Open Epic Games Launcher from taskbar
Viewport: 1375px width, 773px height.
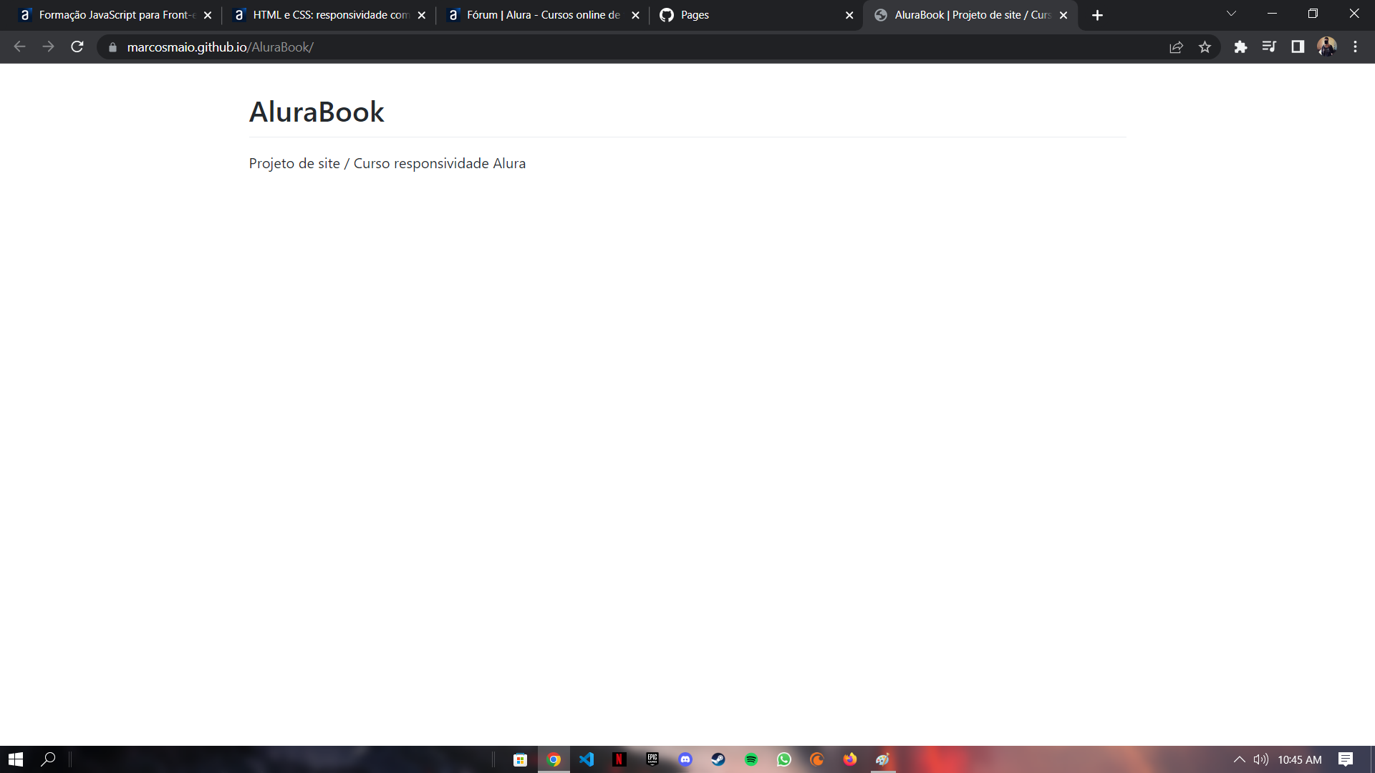652,759
